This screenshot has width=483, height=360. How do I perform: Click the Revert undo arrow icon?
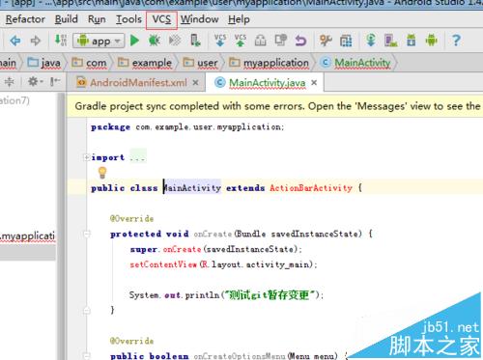(x=300, y=41)
